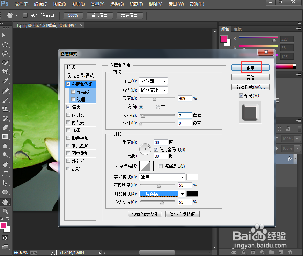Viewport: 303px width, 256px height.
Task: Click the 深度 value field showing 409
Action: (185, 98)
